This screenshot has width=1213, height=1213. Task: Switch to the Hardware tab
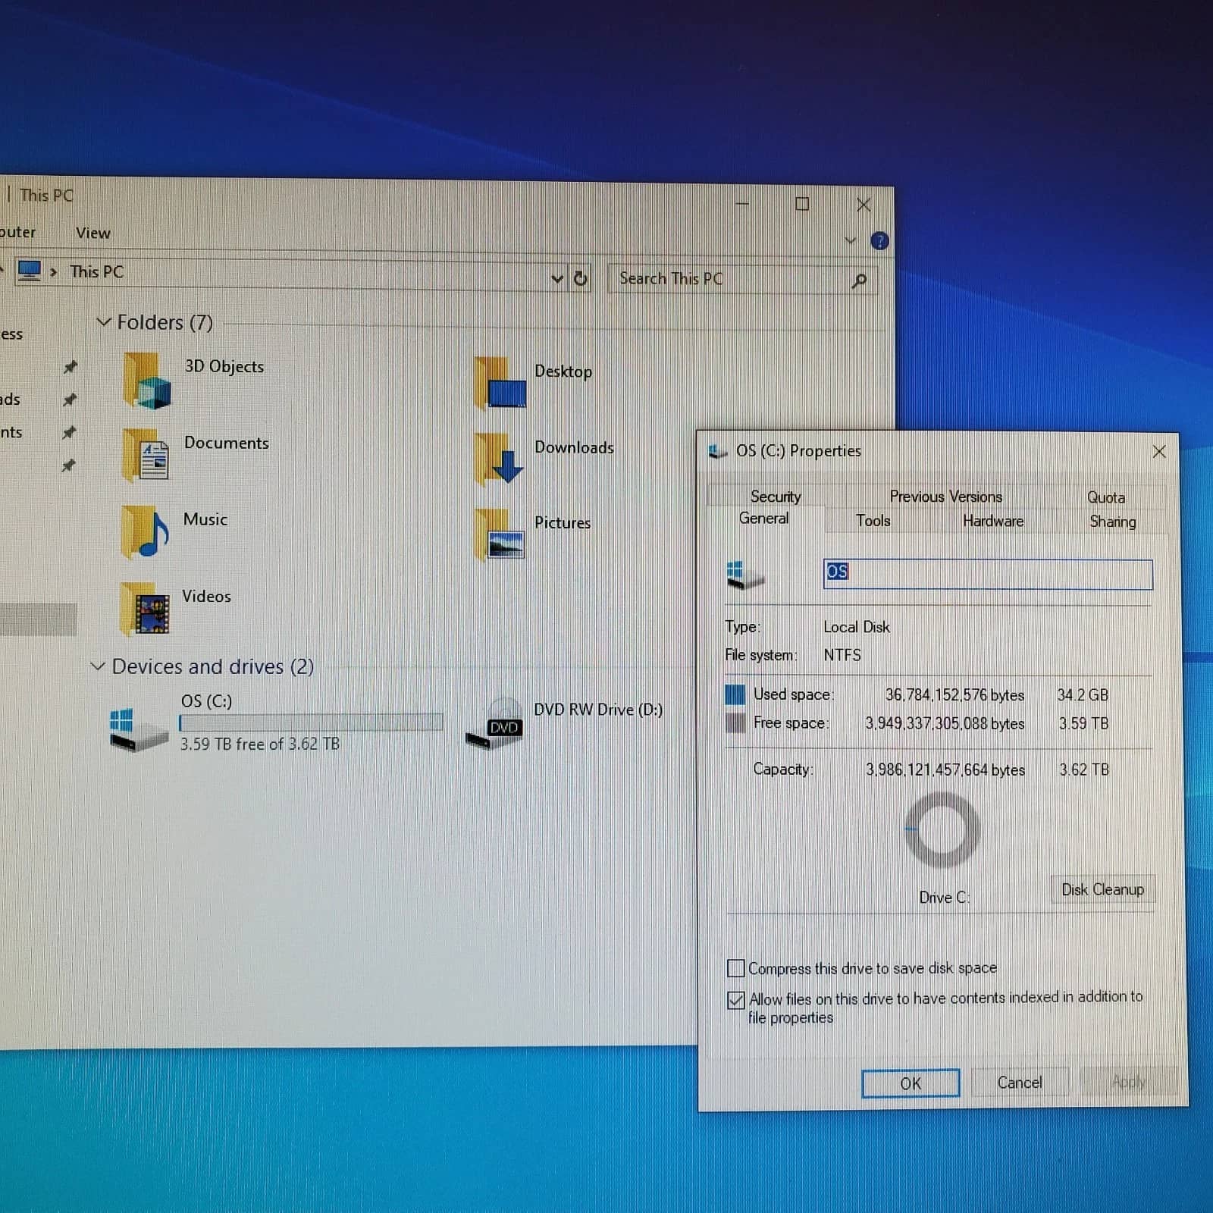pos(992,521)
